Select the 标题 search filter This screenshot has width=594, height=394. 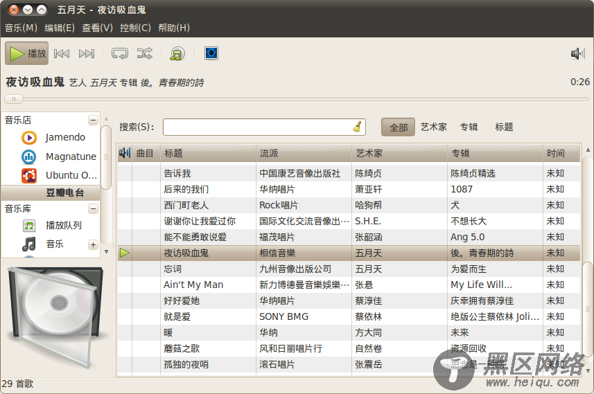[504, 127]
